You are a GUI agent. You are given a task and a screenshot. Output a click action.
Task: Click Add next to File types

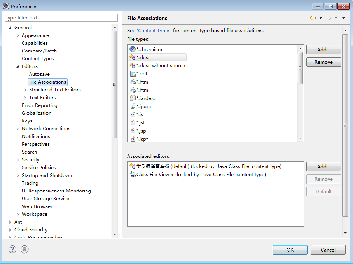click(323, 49)
